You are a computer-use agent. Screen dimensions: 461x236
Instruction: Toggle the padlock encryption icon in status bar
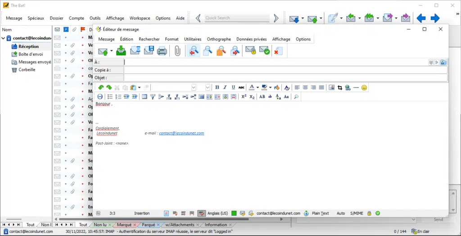[x=369, y=213]
